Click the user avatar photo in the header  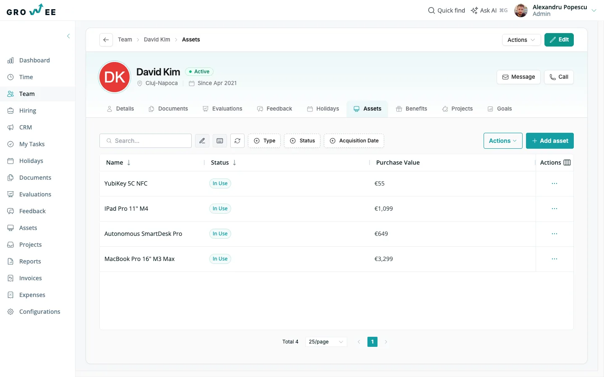(x=521, y=10)
